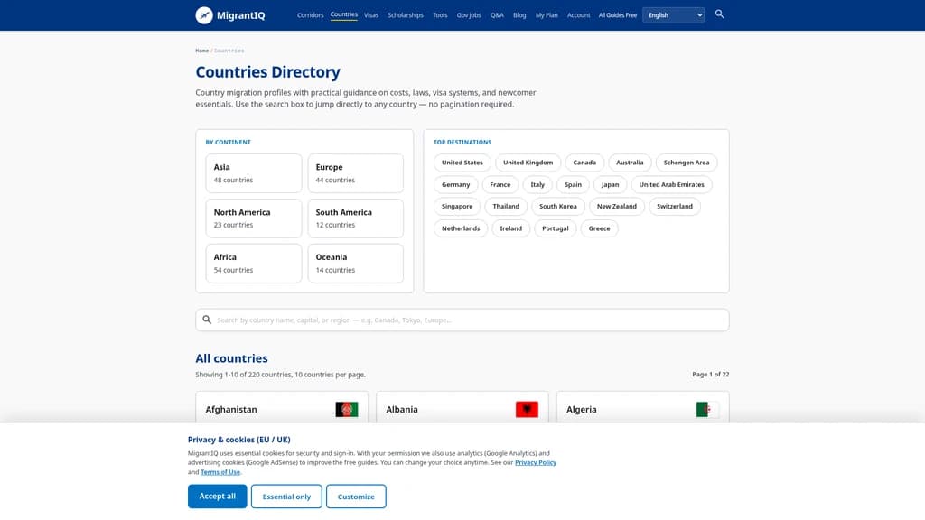
Task: Open the Privacy Policy link
Action: coord(536,463)
